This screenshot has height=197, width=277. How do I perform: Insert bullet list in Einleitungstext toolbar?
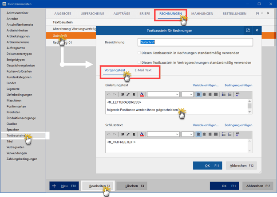coord(223,94)
